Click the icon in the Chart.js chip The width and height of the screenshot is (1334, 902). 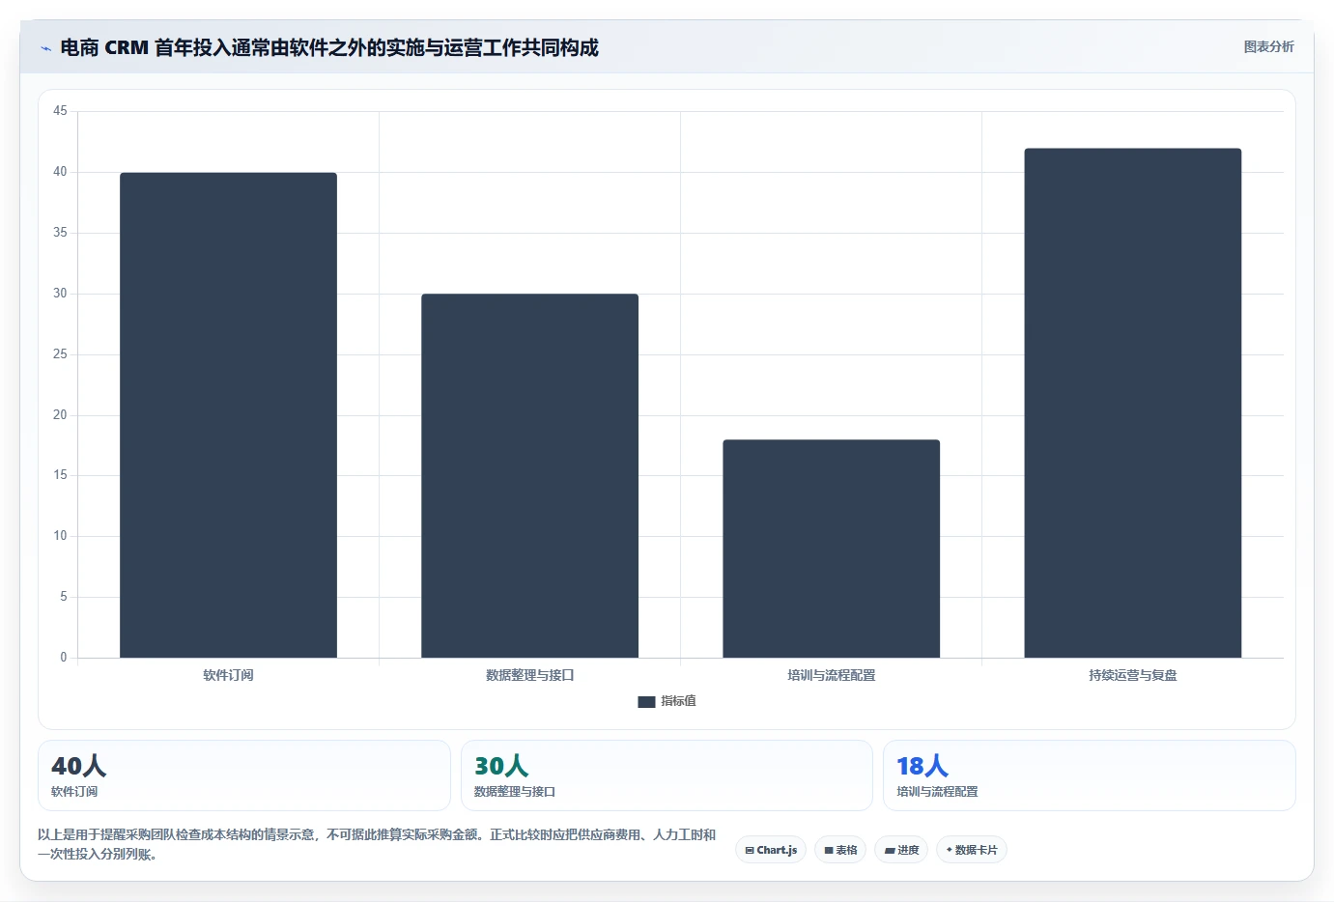coord(750,851)
